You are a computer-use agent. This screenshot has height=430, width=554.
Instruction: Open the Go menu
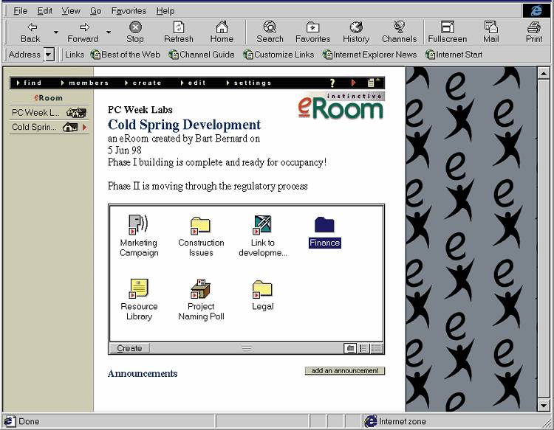(x=96, y=11)
